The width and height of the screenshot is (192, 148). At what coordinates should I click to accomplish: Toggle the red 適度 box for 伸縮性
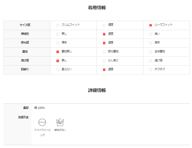[x=104, y=34]
